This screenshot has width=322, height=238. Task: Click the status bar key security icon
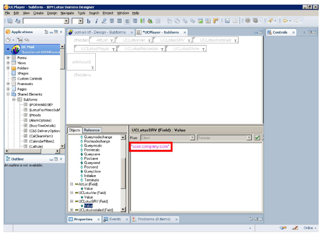283,228
